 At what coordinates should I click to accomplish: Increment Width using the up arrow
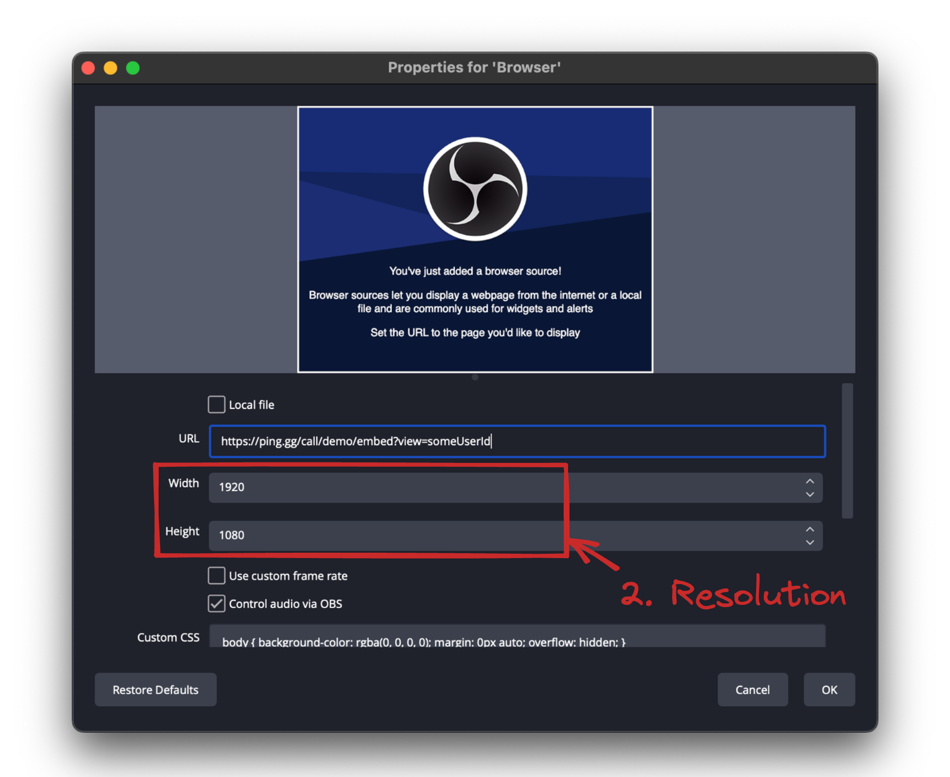(x=810, y=481)
